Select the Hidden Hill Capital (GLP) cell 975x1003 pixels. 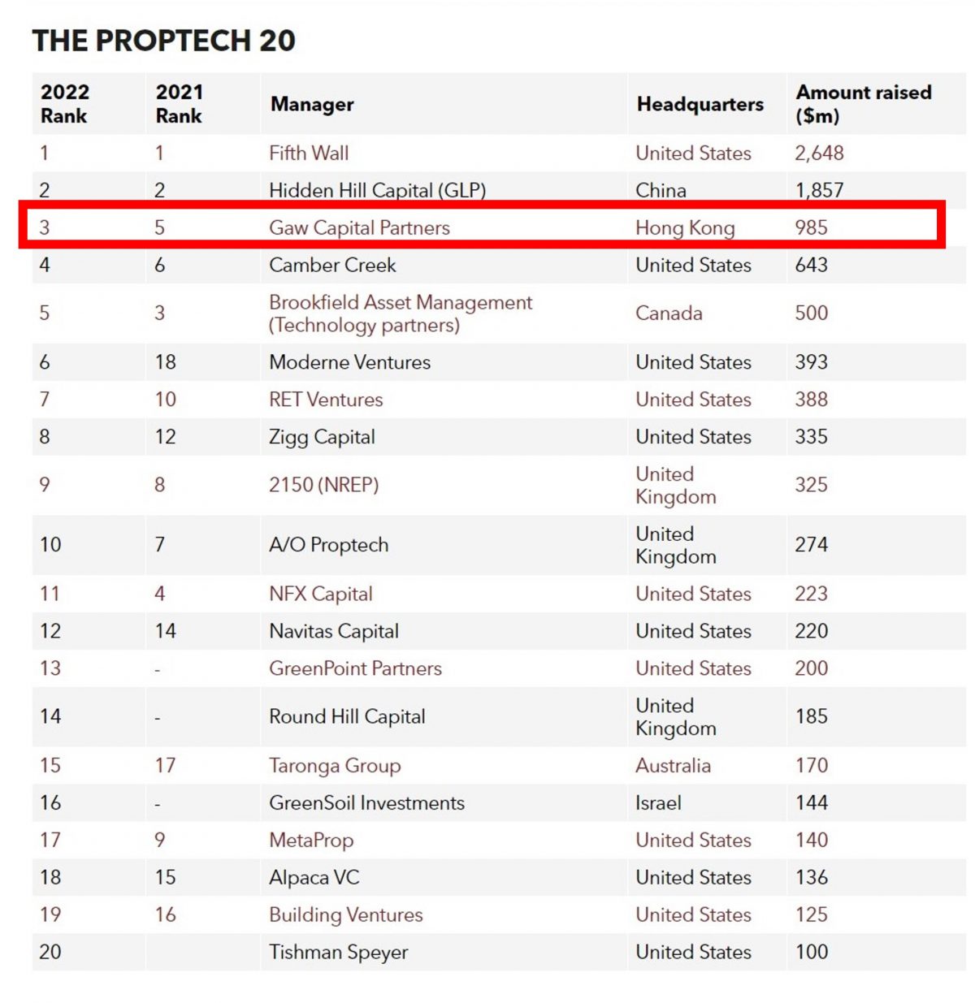[378, 190]
